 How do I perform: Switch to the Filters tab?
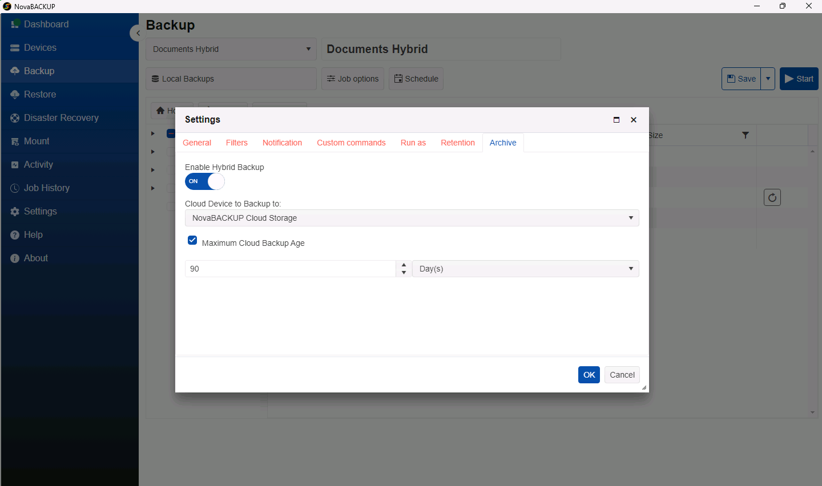coord(237,143)
